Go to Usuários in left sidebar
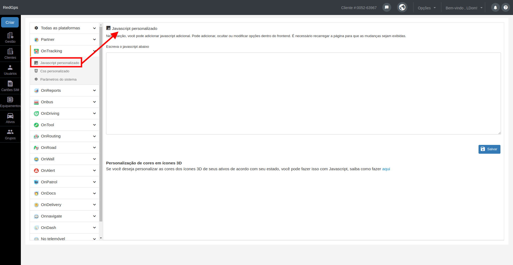Viewport: 513px width, 265px height. pos(10,70)
